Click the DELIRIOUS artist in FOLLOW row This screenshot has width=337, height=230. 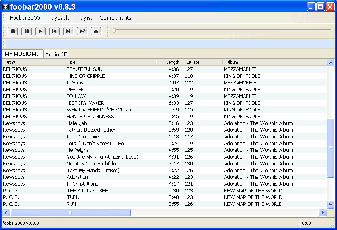(x=15, y=96)
